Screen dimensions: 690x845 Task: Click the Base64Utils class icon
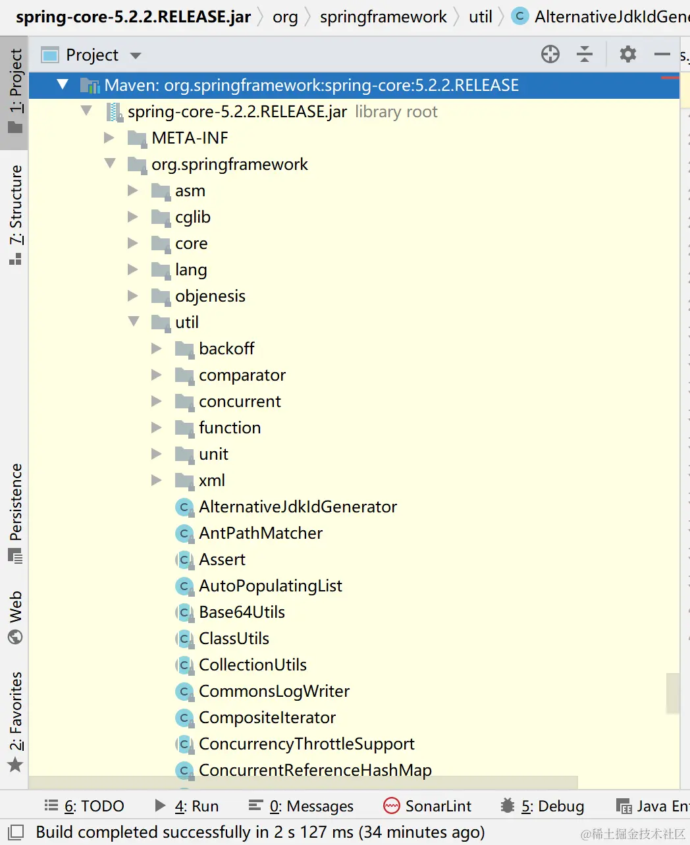pos(184,613)
